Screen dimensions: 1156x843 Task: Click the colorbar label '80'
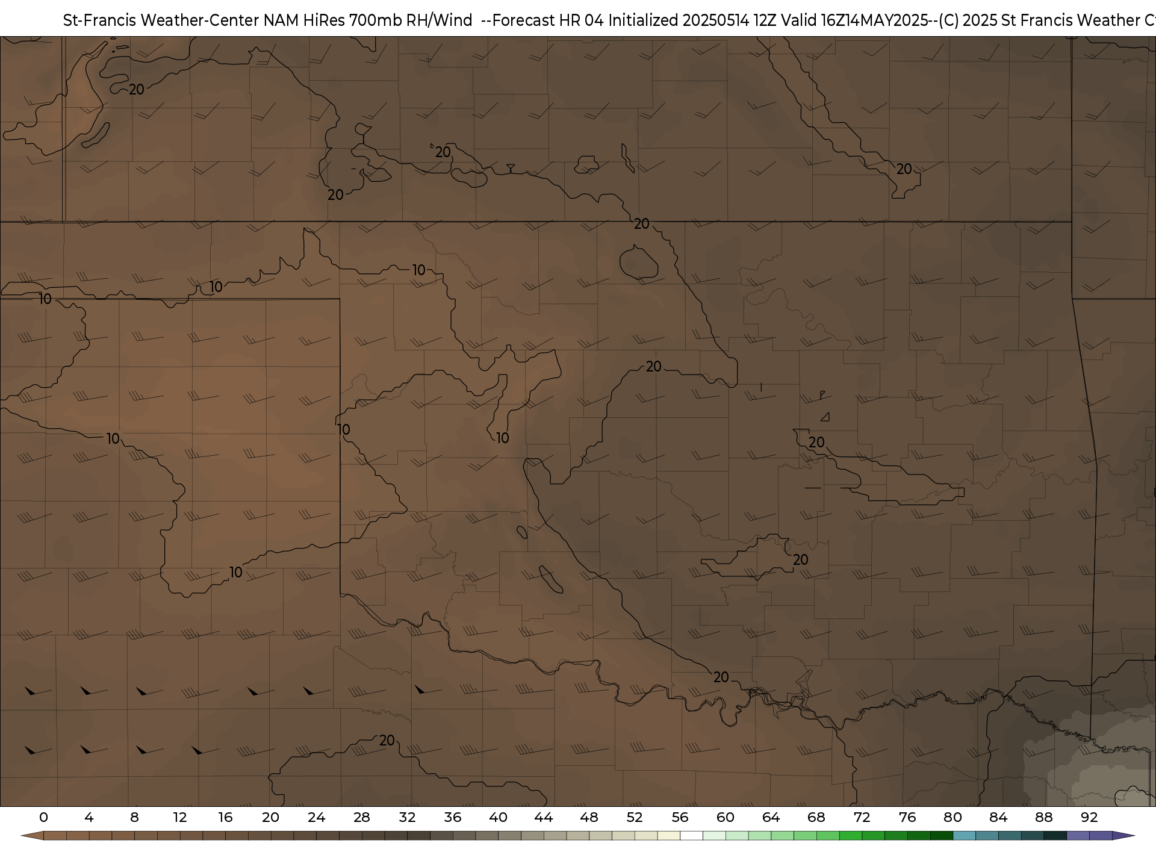pyautogui.click(x=952, y=817)
